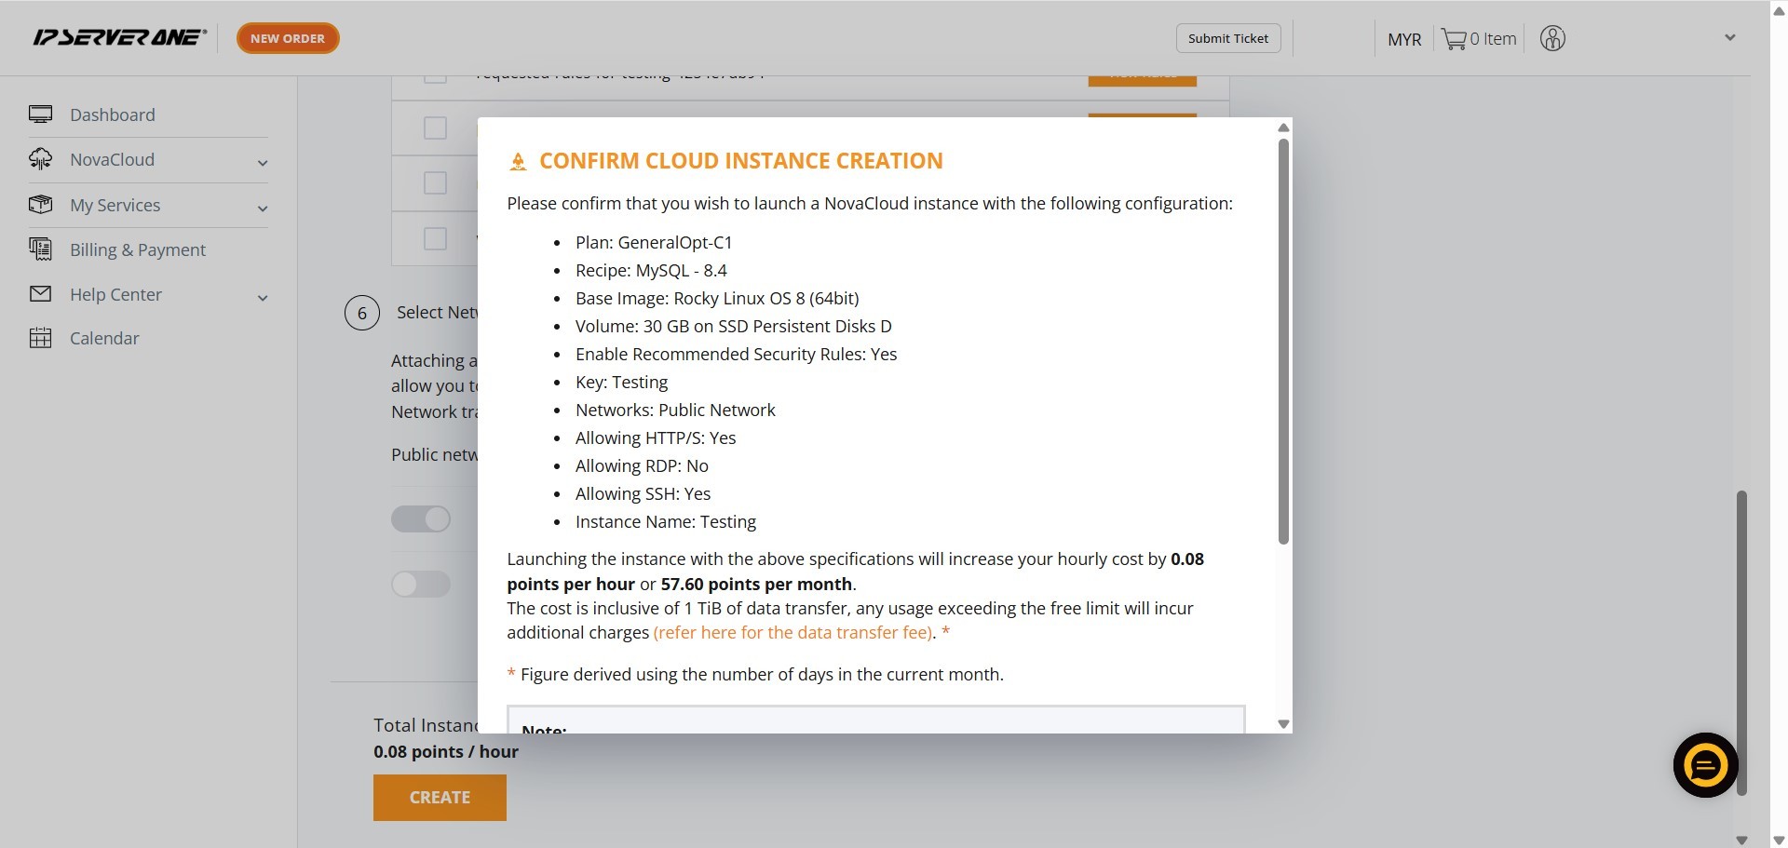1788x848 pixels.
Task: Toggle the enabled public network switch
Action: tap(421, 518)
